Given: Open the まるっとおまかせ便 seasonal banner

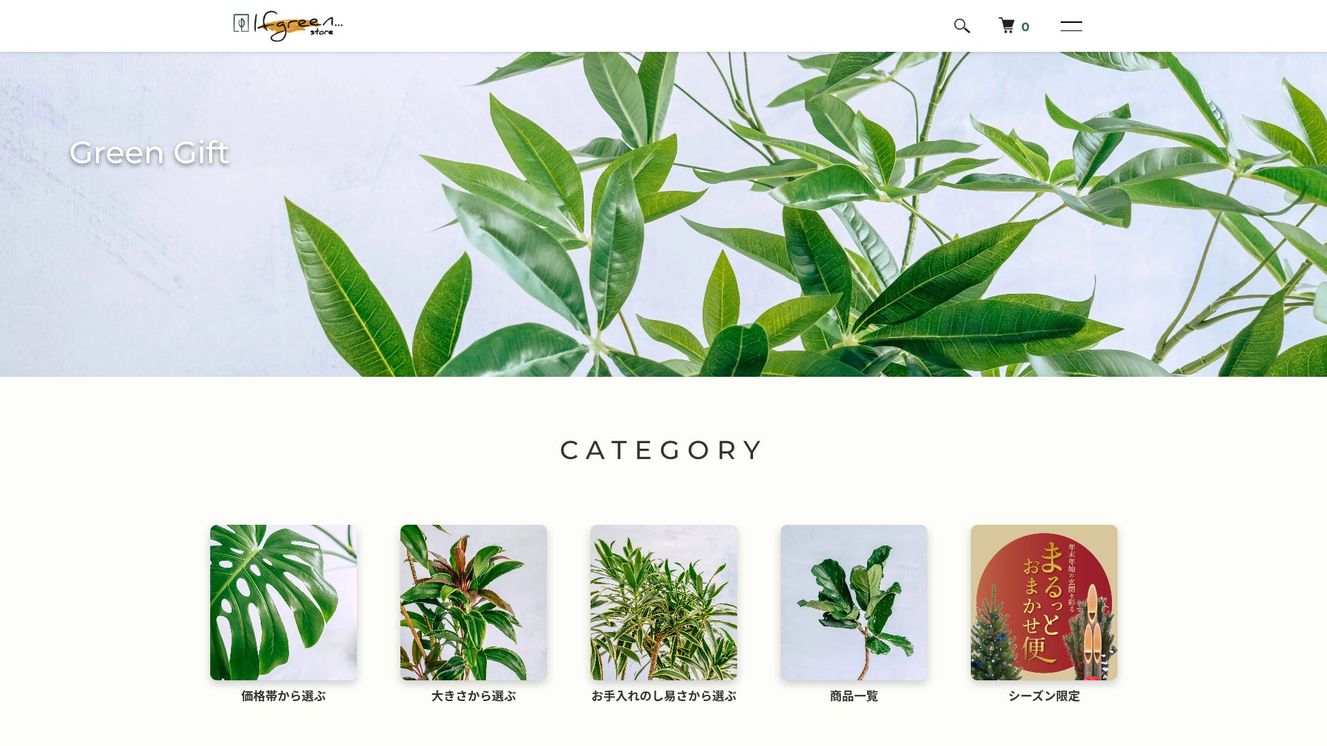Looking at the screenshot, I should pos(1044,602).
